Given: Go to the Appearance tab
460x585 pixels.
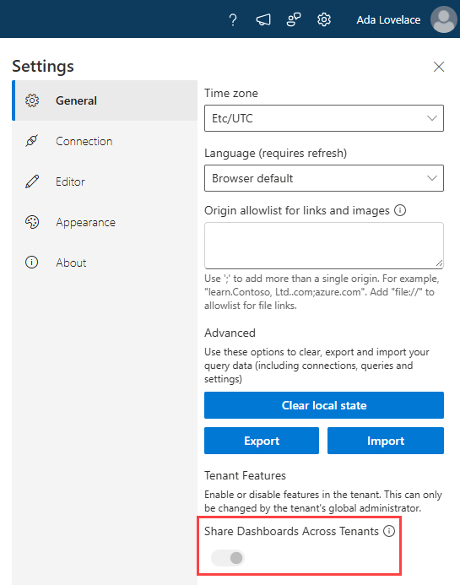Looking at the screenshot, I should pos(105,222).
